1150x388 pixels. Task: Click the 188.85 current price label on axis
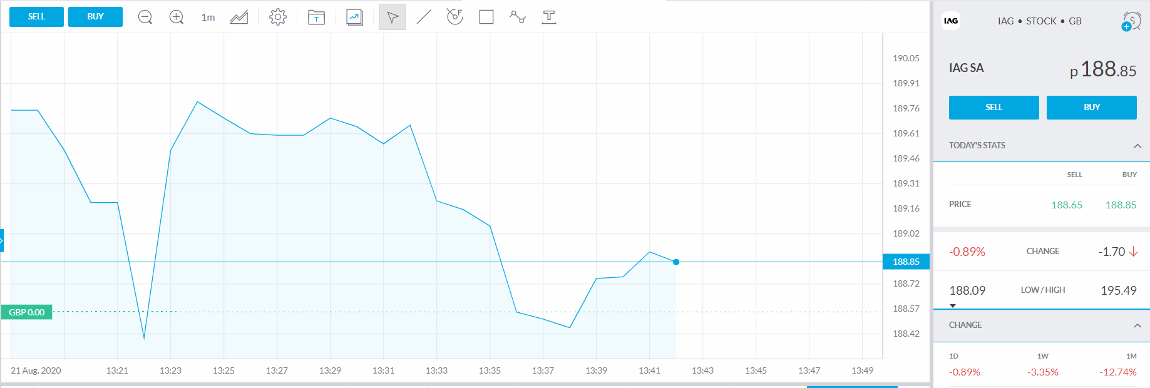pyautogui.click(x=906, y=262)
